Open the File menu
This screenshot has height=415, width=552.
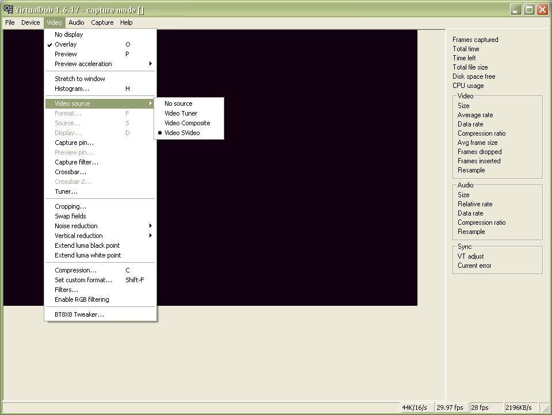10,22
